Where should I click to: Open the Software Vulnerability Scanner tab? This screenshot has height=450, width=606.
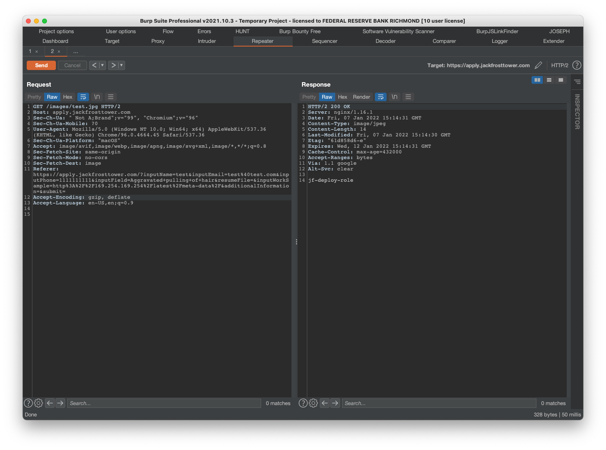pyautogui.click(x=398, y=32)
